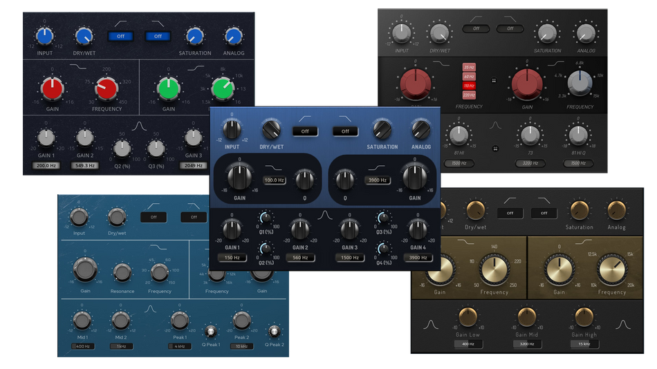Toggle the right blue Off button in navy skin
Image resolution: width=657 pixels, height=369 pixels.
pos(158,37)
